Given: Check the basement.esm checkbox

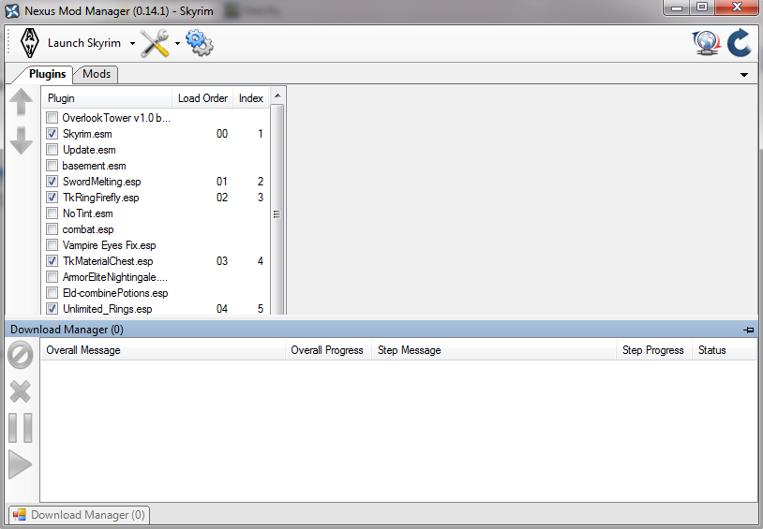Looking at the screenshot, I should 52,166.
